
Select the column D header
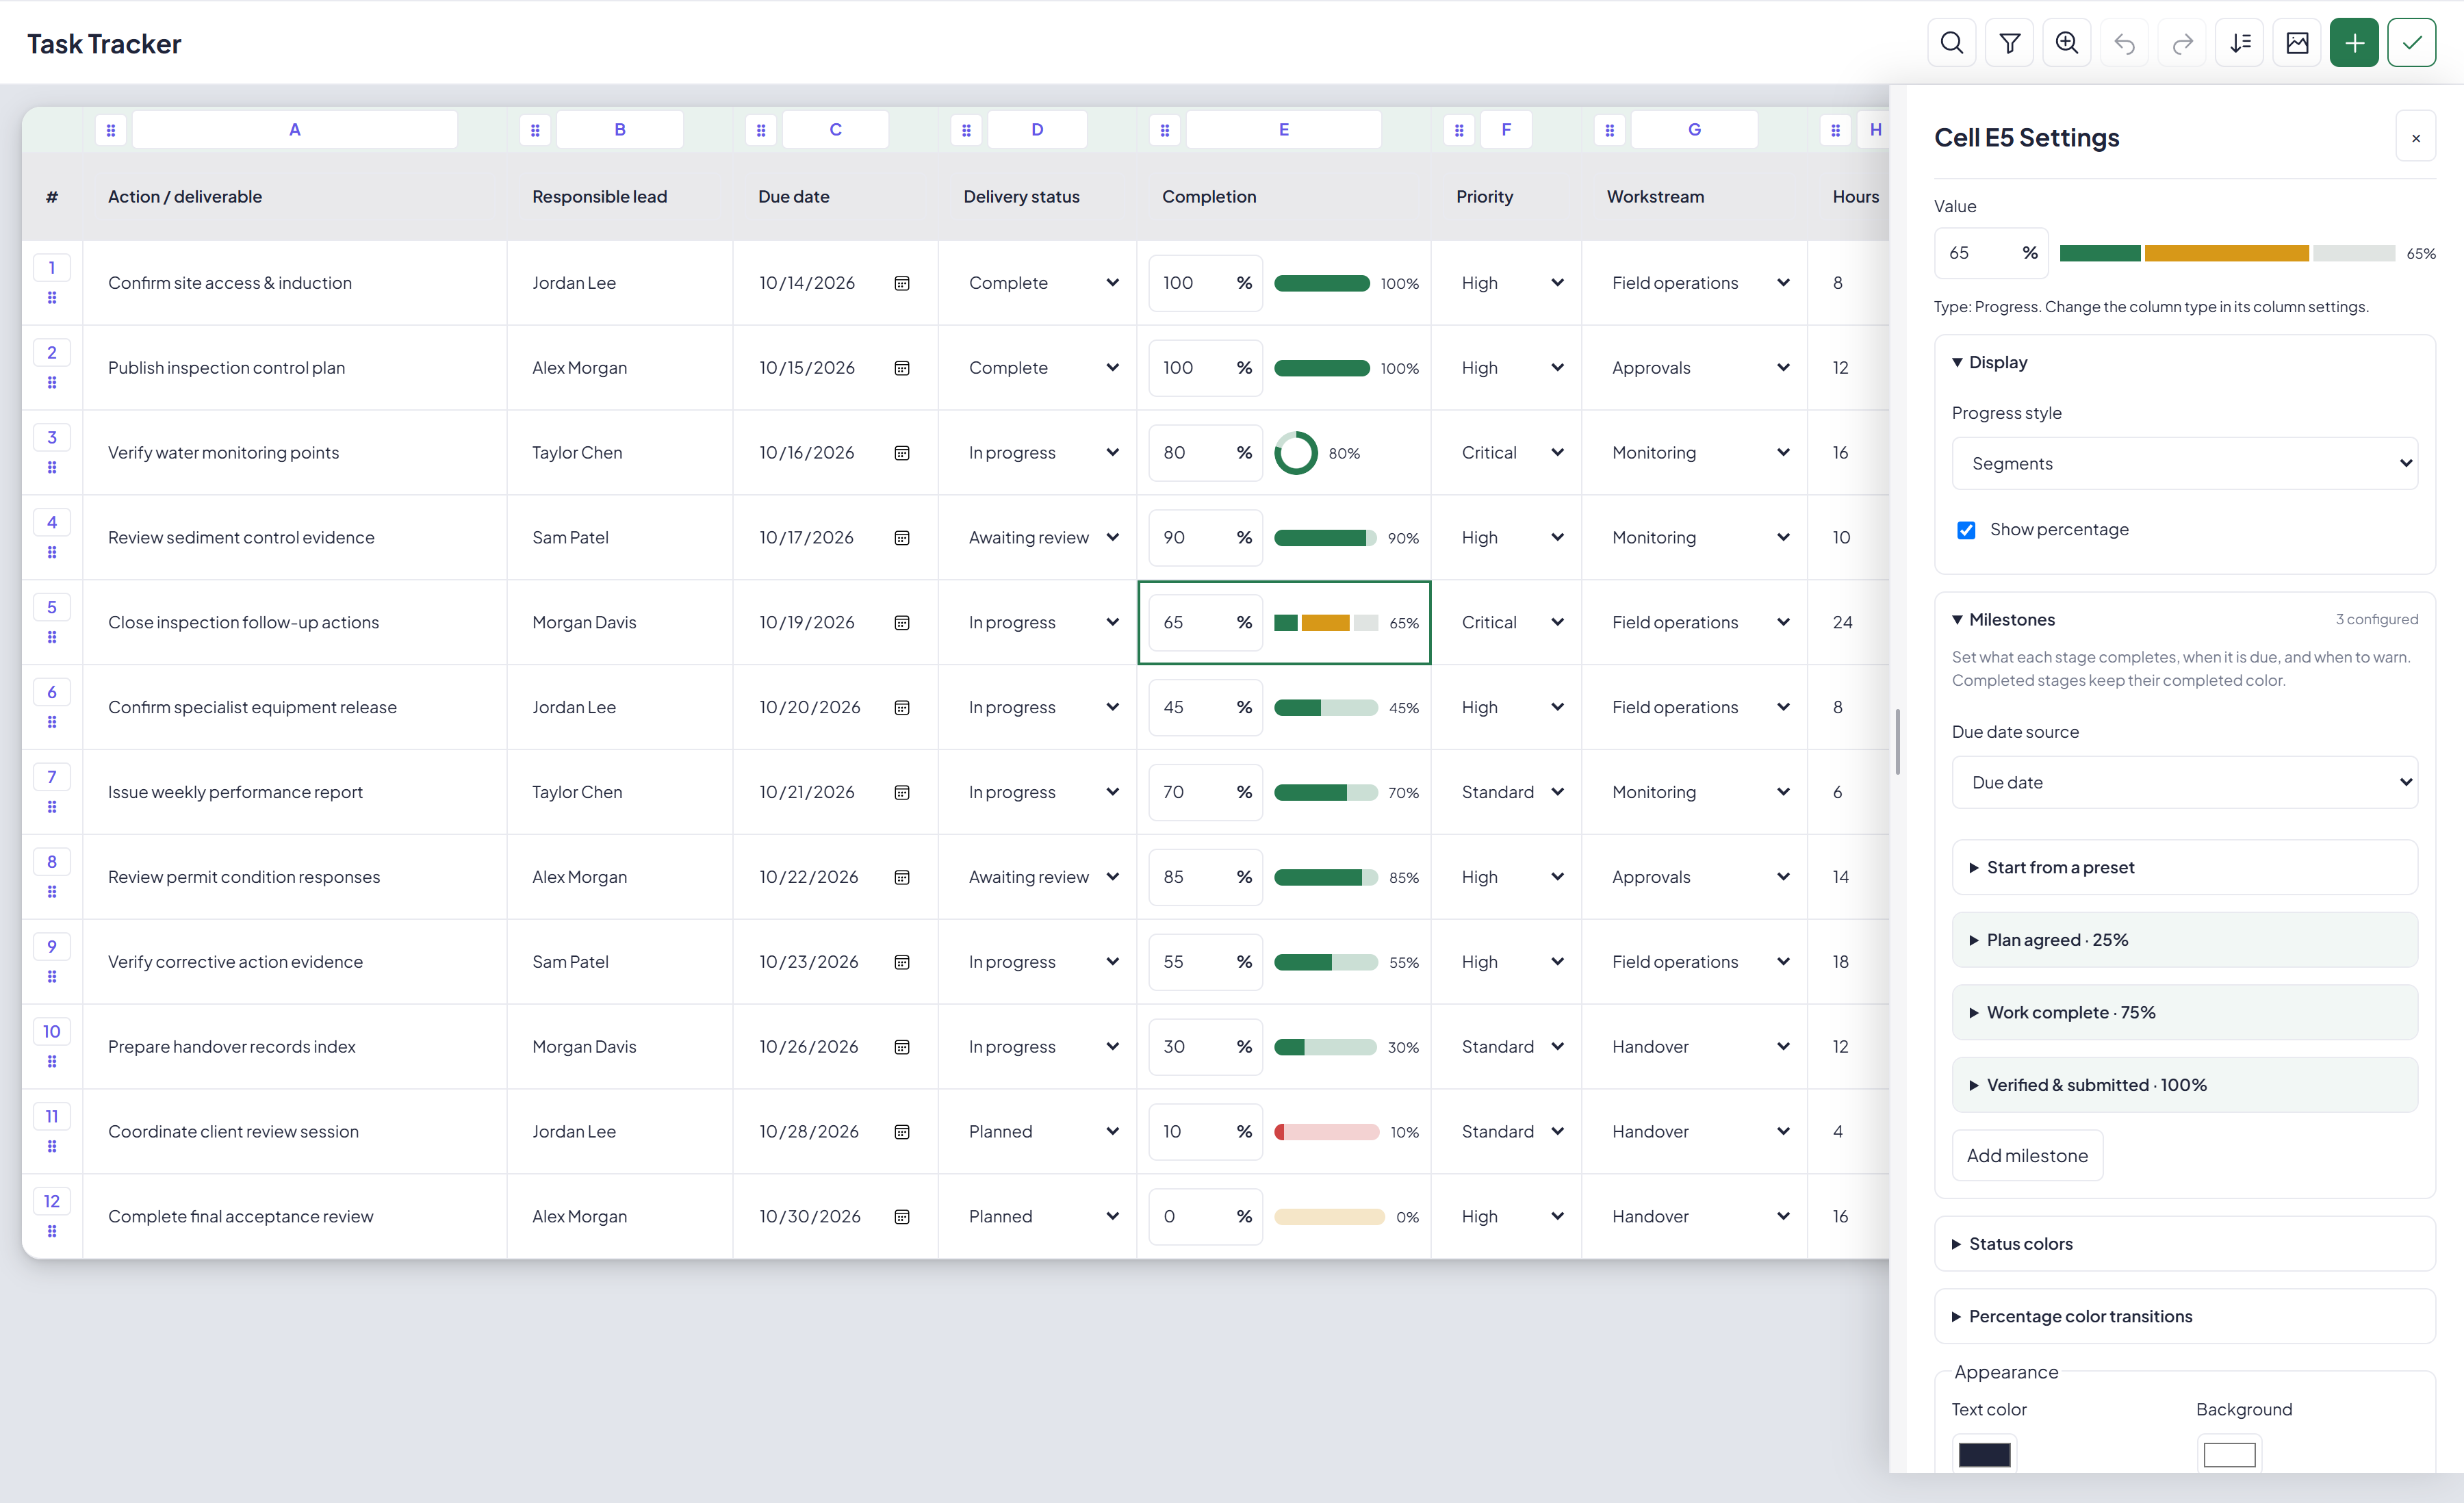click(1037, 130)
